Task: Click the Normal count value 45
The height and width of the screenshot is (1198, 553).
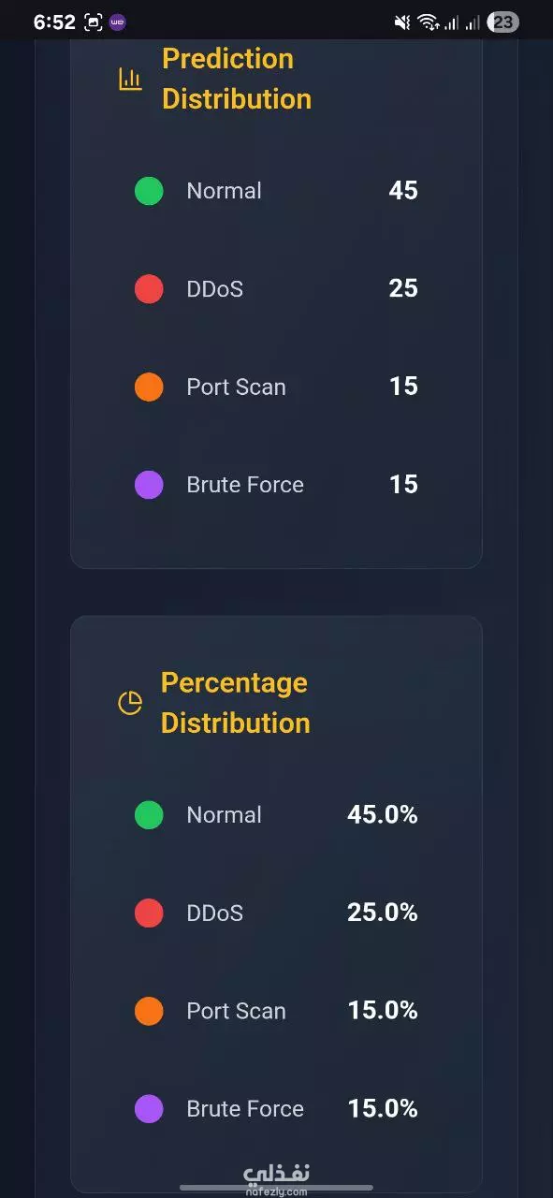Action: (x=403, y=191)
